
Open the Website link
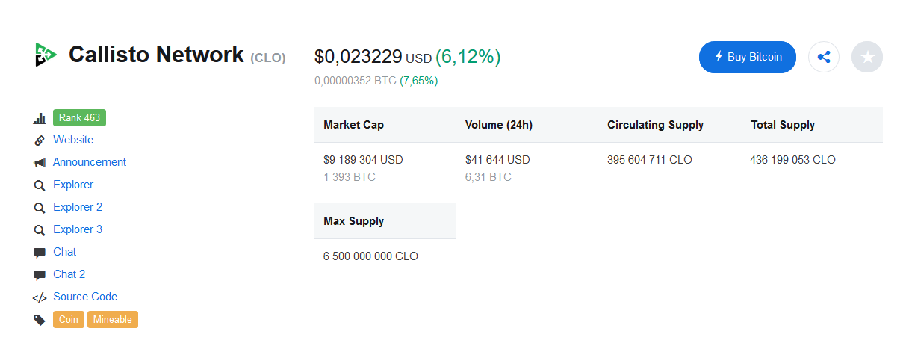click(73, 140)
